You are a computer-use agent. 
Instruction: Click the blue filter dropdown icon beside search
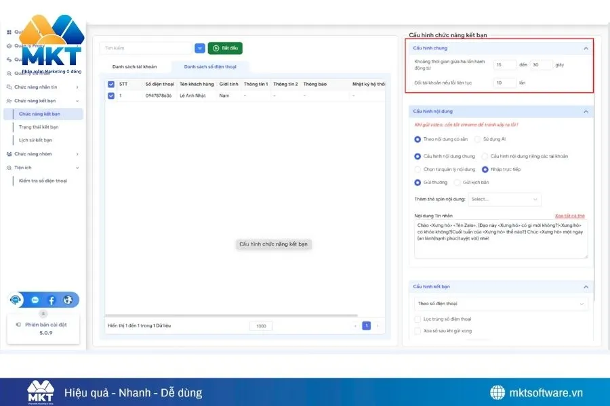[200, 48]
